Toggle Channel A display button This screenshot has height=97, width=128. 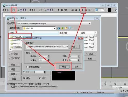58,10
